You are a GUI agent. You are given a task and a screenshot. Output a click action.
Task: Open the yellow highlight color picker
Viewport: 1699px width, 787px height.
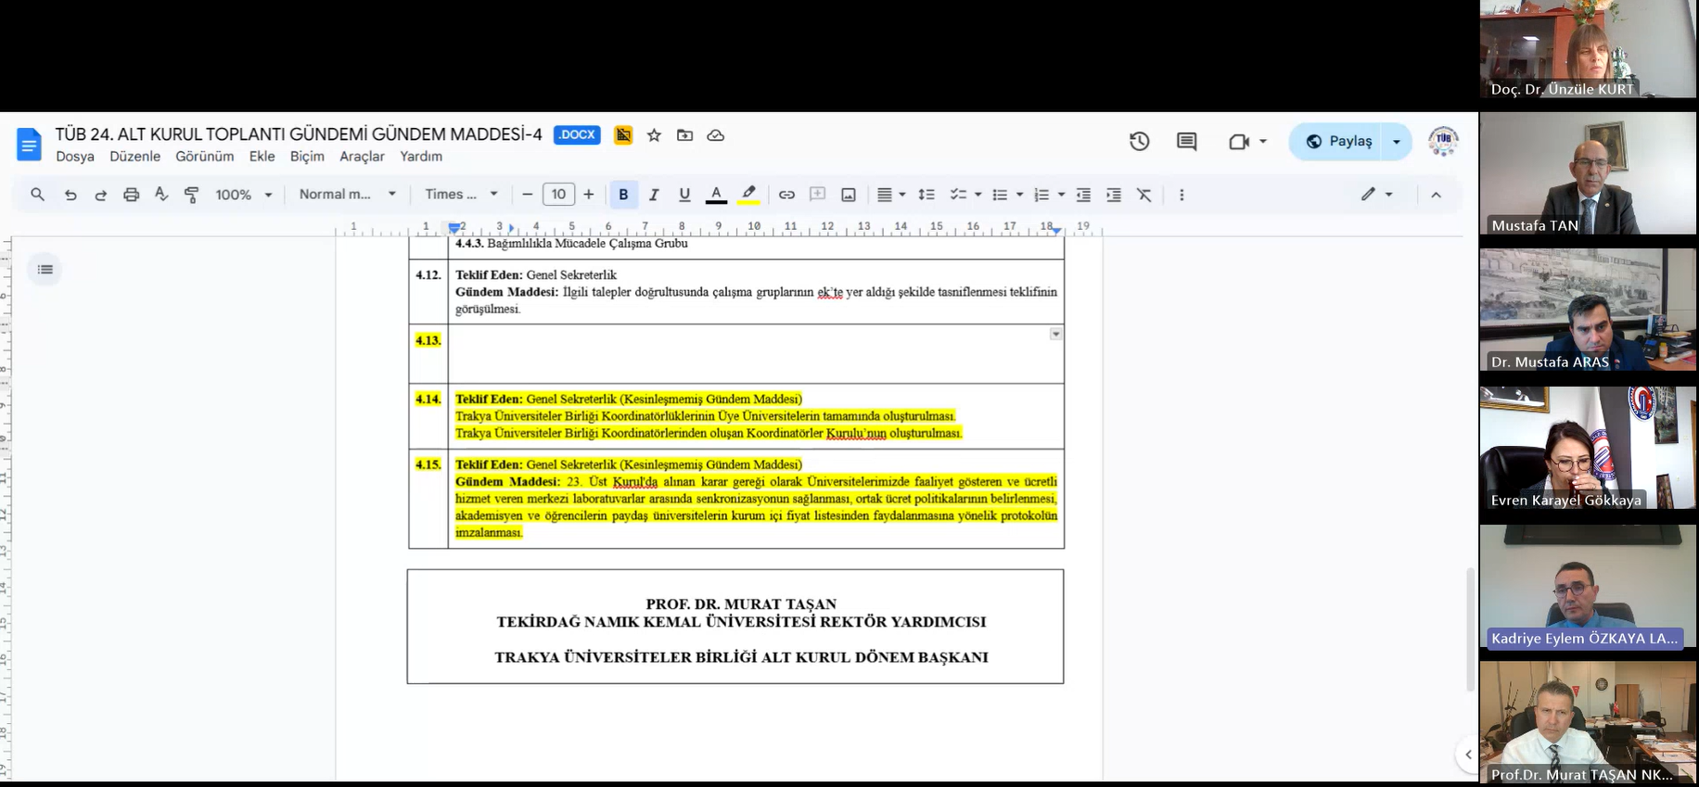748,195
